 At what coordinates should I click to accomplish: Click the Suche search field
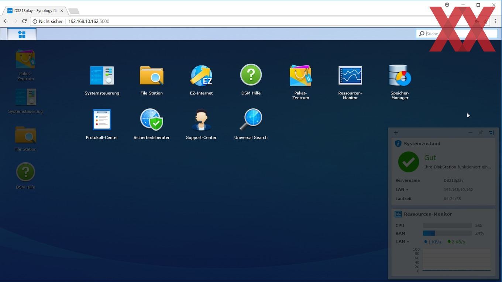457,34
